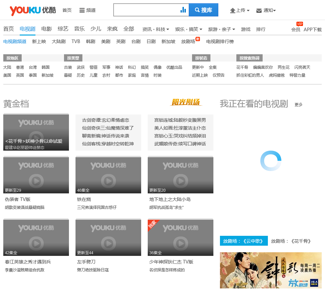Open 左手劈刀 title link
The height and width of the screenshot is (296, 325).
(x=86, y=262)
